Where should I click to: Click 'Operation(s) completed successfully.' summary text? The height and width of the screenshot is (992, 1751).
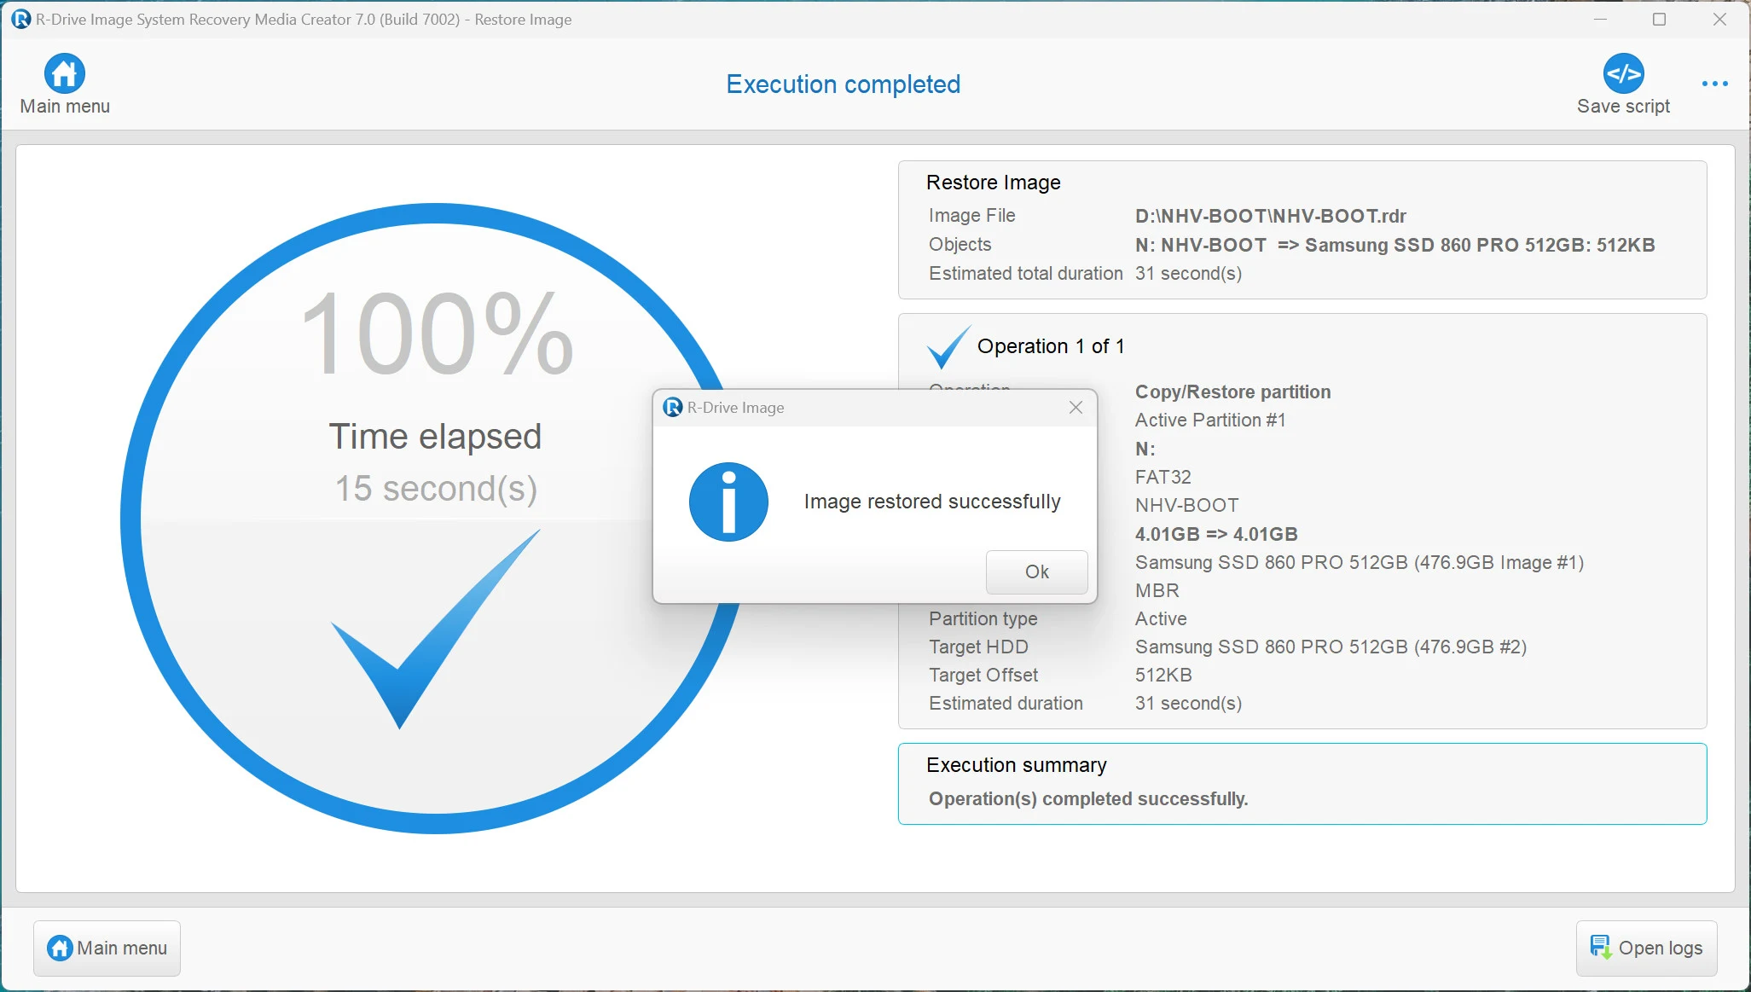click(1087, 798)
